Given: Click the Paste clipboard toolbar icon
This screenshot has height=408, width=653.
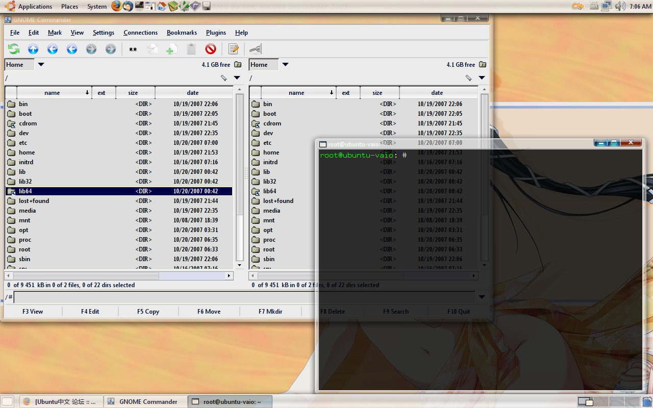Looking at the screenshot, I should pyautogui.click(x=191, y=49).
